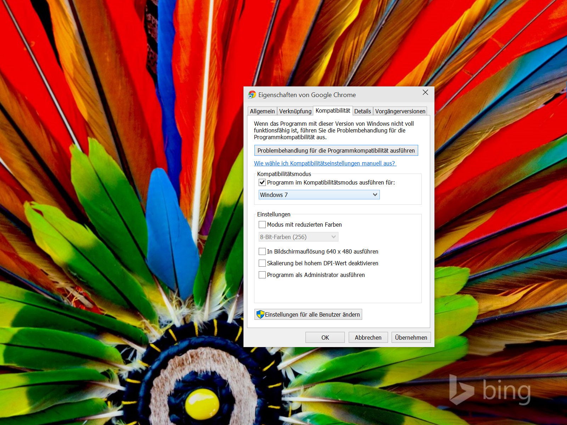Click the Eigenschaften von Google Chrome title text
The width and height of the screenshot is (567, 425).
[x=307, y=95]
